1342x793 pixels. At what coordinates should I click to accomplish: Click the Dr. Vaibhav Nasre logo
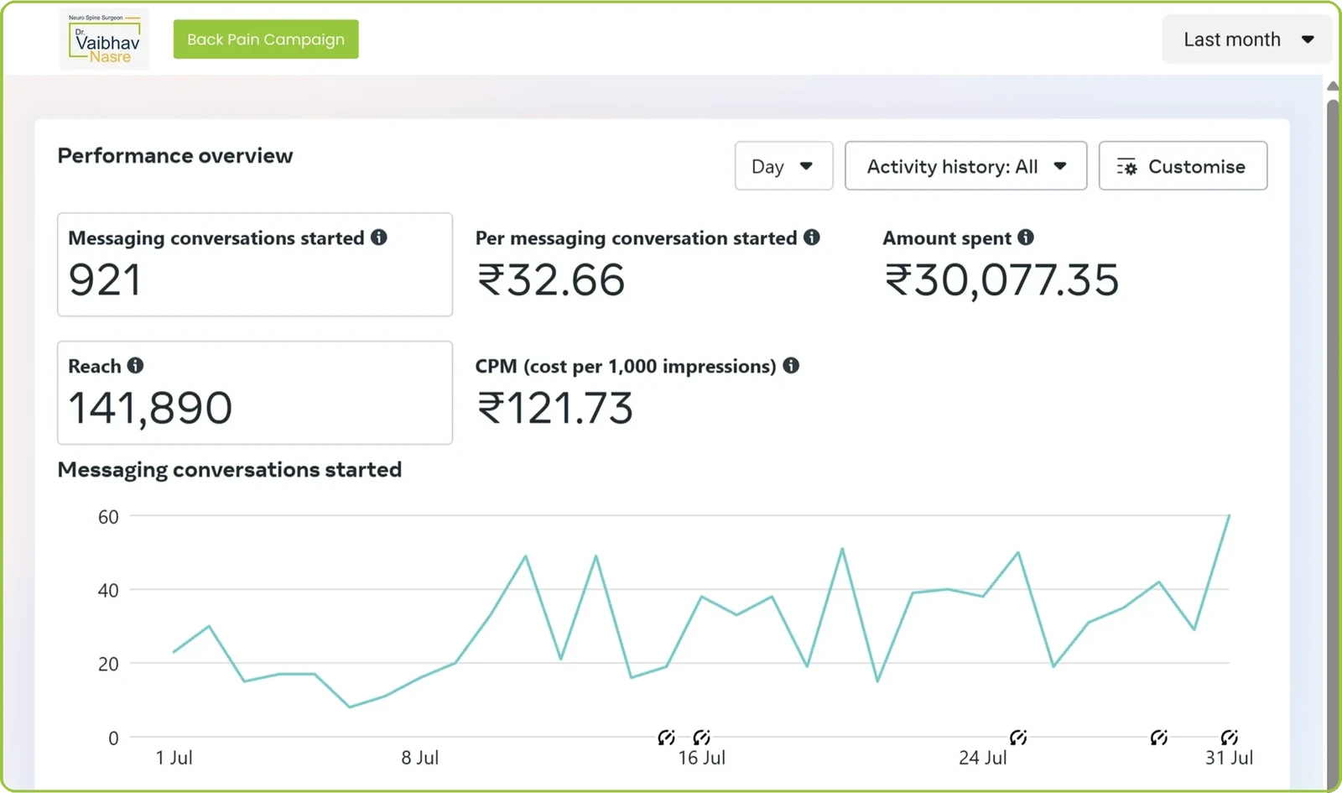click(105, 39)
